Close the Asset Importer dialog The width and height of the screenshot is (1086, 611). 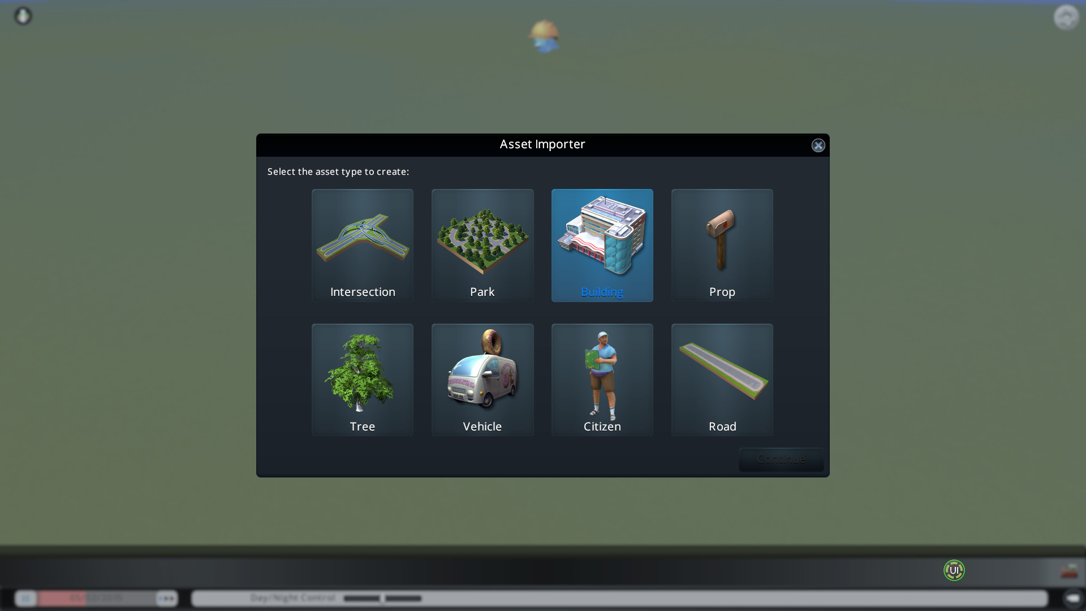pyautogui.click(x=818, y=145)
